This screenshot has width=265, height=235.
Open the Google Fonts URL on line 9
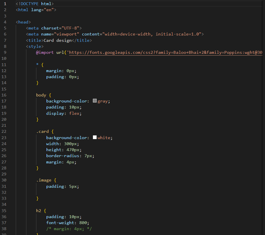(166, 52)
